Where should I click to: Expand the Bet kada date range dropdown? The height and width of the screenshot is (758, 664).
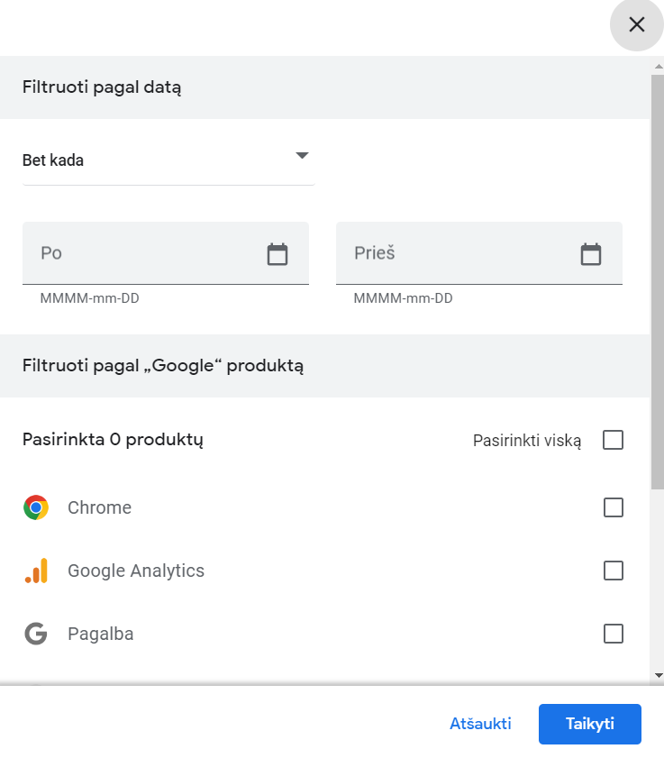coord(168,160)
